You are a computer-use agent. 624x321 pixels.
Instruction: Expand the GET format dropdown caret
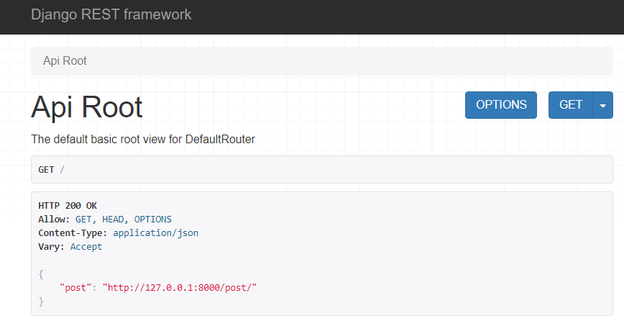tap(603, 105)
